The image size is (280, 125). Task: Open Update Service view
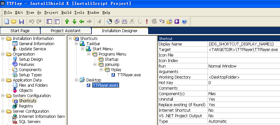pyautogui.click(x=32, y=49)
